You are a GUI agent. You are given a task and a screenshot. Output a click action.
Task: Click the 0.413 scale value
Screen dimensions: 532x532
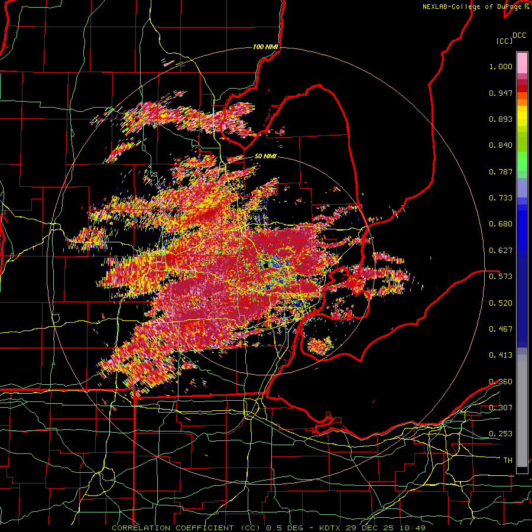[501, 355]
